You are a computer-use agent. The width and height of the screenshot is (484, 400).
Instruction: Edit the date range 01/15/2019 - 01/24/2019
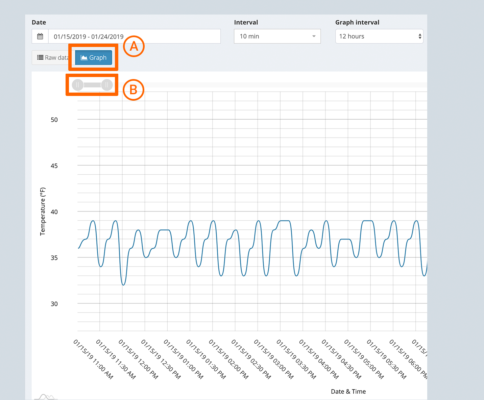click(x=135, y=36)
